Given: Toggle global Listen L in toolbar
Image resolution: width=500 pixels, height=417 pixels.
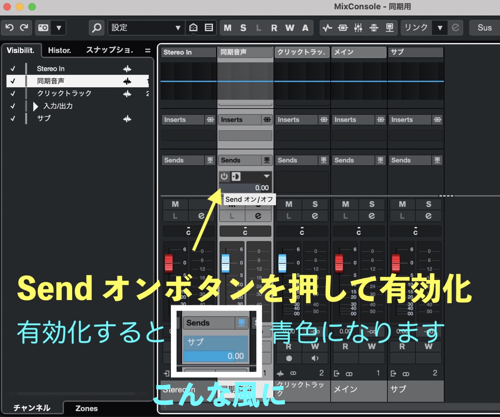Looking at the screenshot, I should pos(258,28).
